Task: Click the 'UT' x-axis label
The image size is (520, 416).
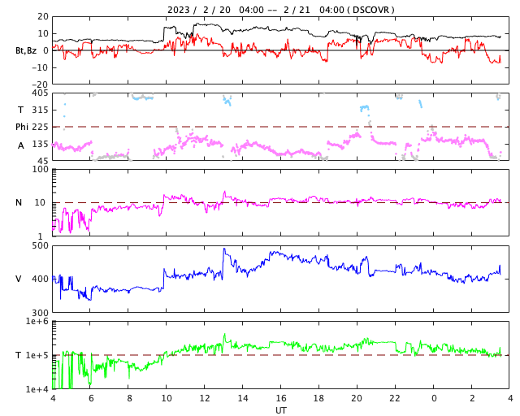Action: (x=280, y=410)
